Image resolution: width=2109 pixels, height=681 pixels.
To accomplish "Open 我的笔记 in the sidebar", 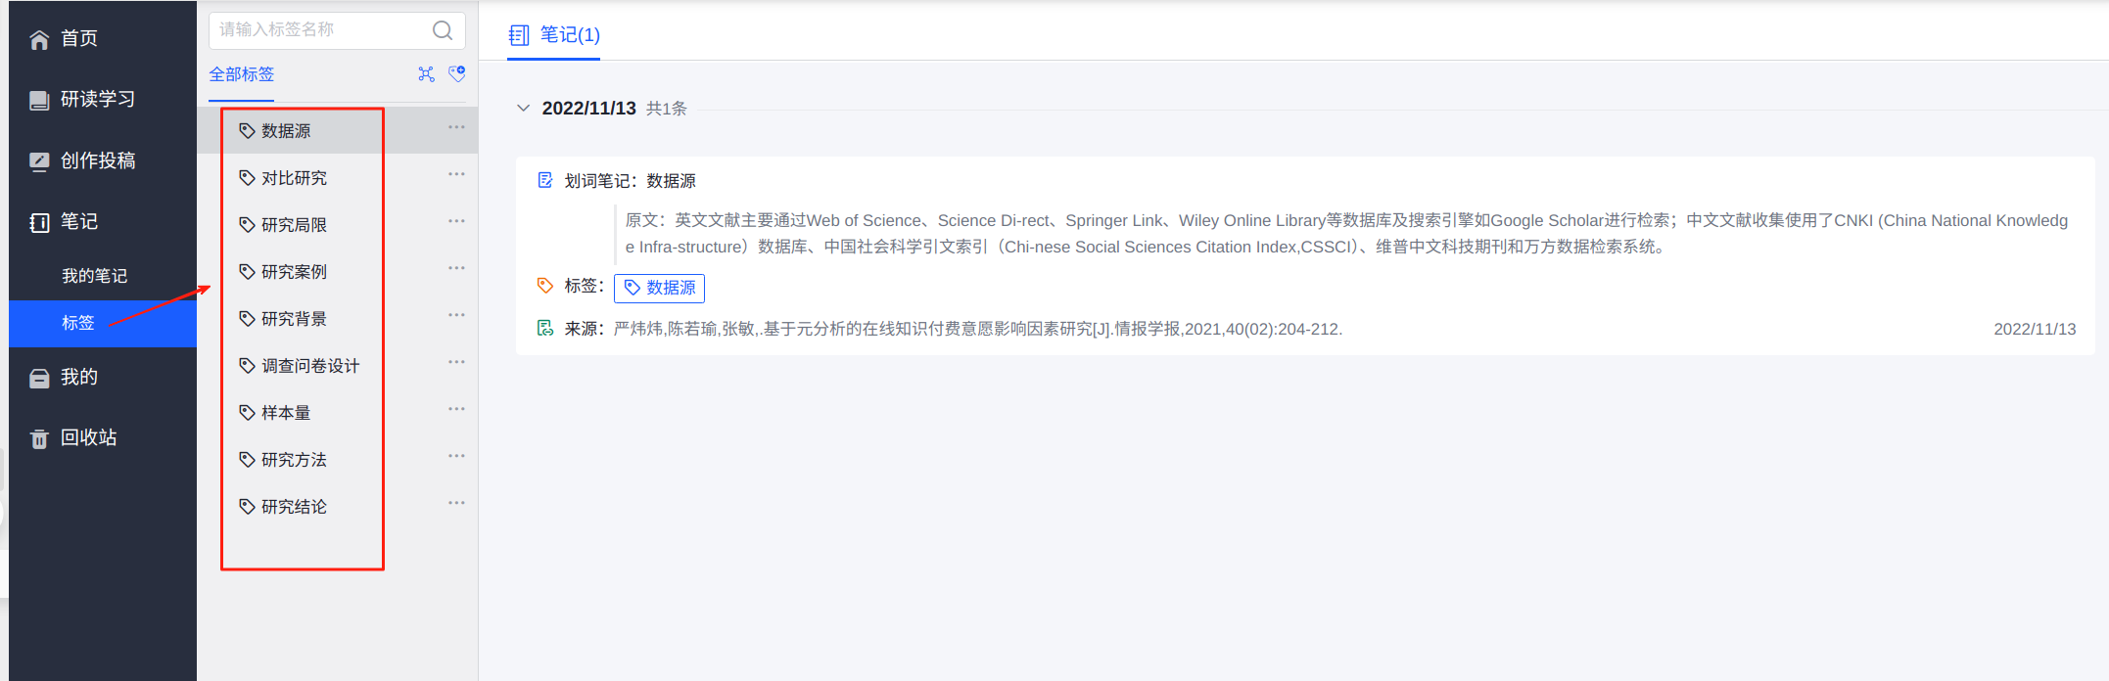I will pyautogui.click(x=94, y=276).
